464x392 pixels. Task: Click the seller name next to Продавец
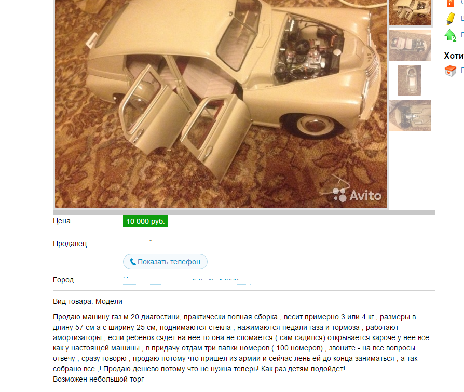coord(138,244)
